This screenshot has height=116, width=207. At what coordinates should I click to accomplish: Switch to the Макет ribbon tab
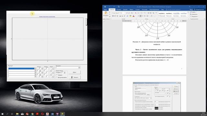click(x=131, y=10)
